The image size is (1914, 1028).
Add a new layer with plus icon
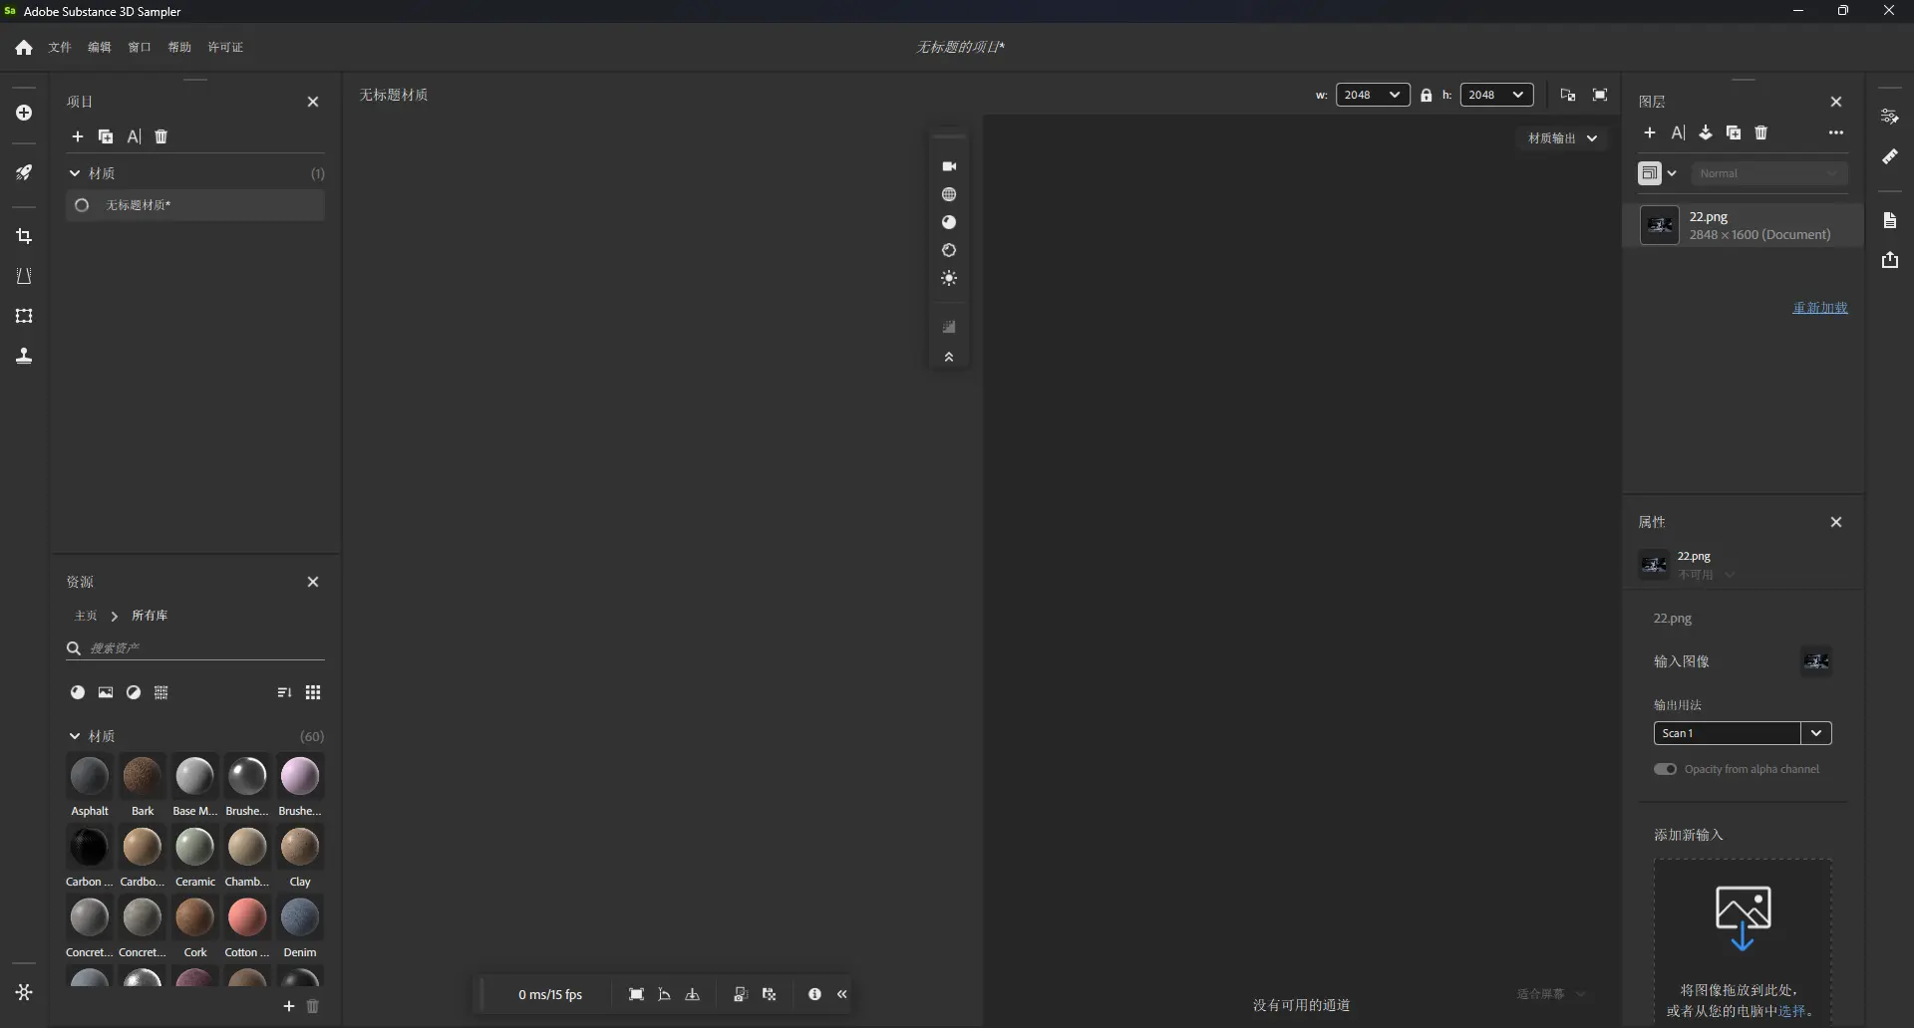pyautogui.click(x=1650, y=132)
